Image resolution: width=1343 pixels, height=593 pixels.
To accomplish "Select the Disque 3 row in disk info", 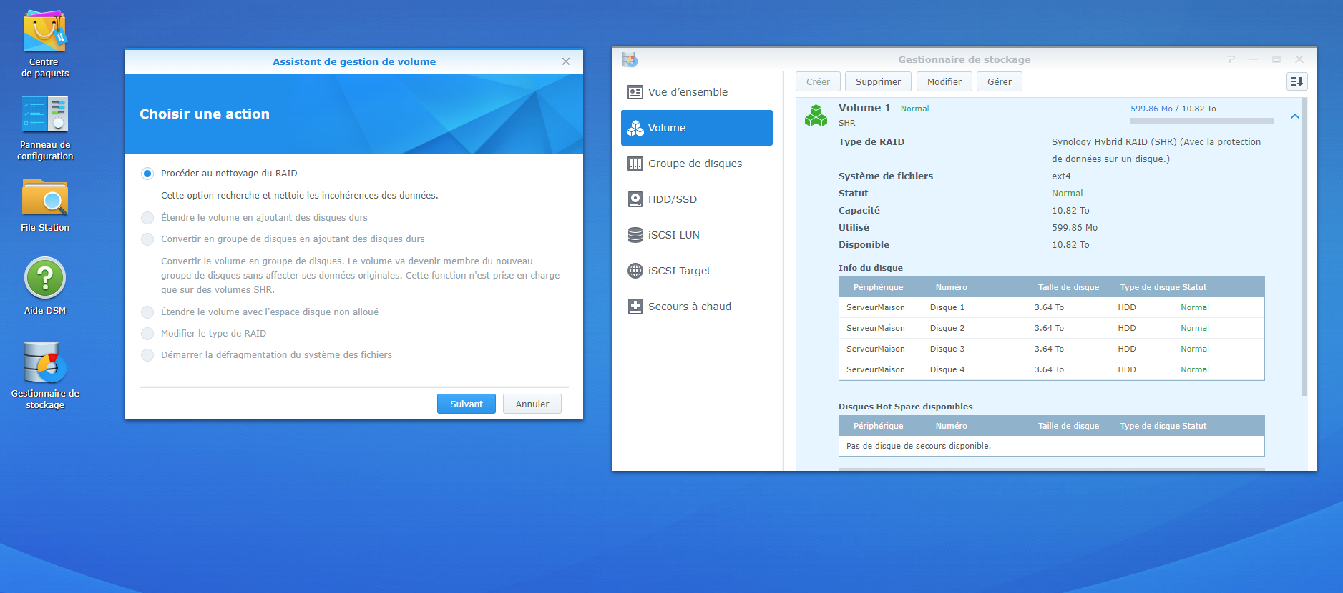I will coord(1052,349).
